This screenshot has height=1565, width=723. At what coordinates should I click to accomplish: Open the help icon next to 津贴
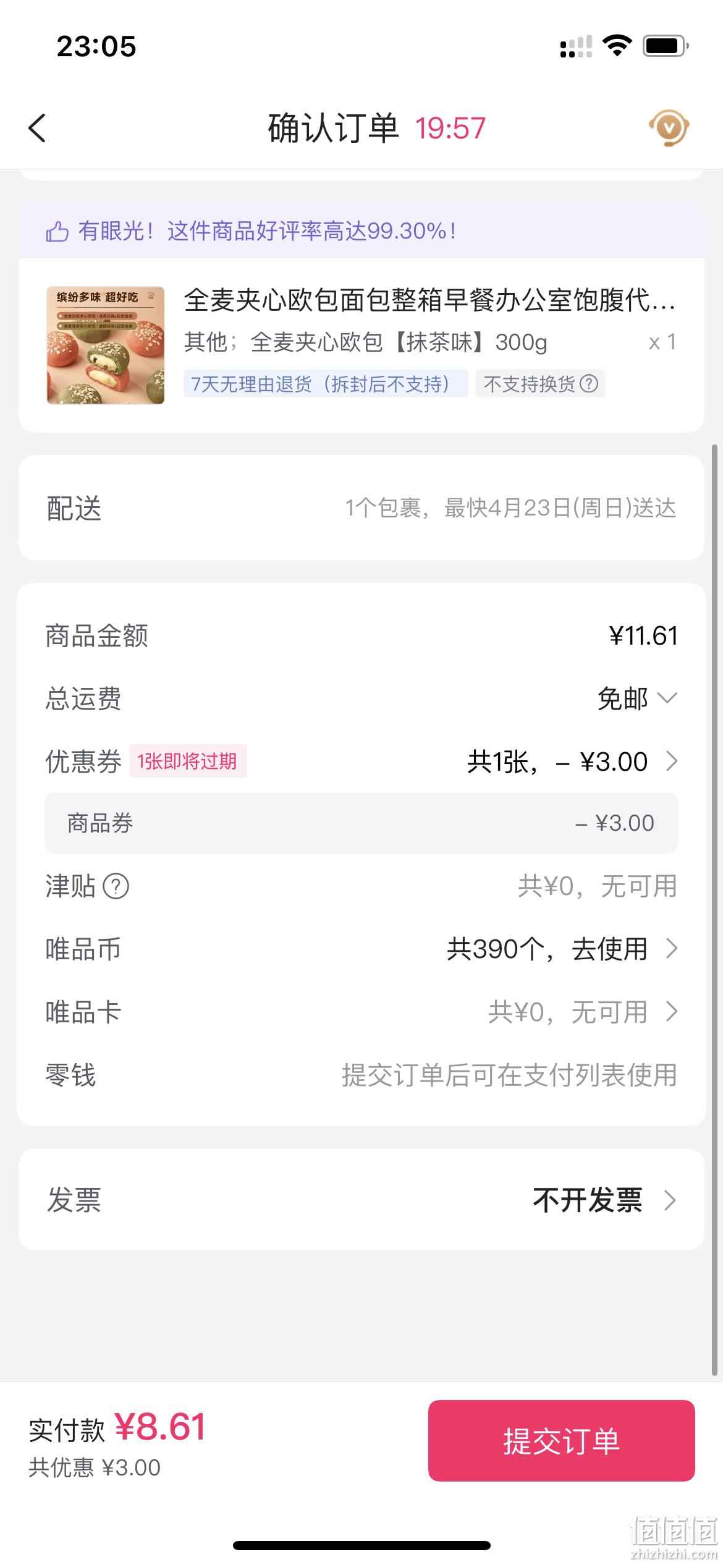(116, 886)
